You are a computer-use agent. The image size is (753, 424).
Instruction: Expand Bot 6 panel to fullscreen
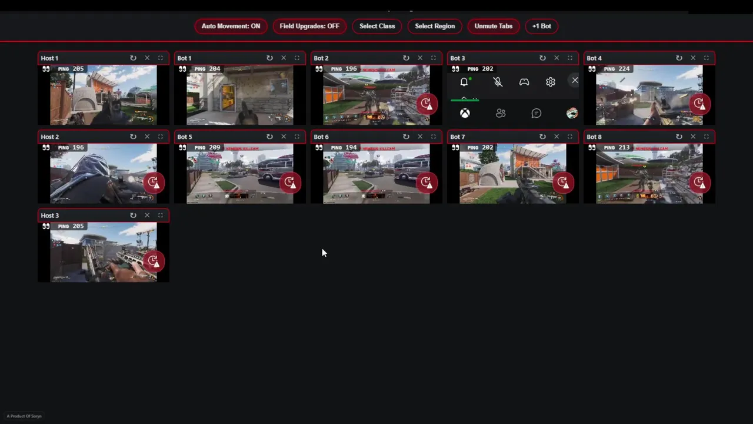434,137
